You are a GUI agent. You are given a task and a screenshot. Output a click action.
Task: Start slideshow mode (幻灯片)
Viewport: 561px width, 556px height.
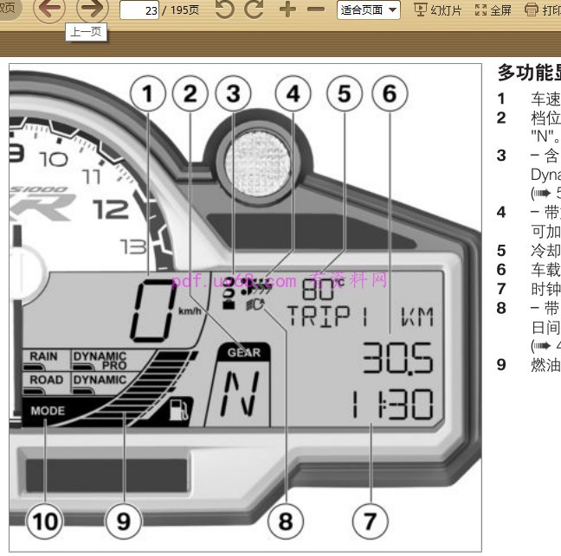(439, 10)
